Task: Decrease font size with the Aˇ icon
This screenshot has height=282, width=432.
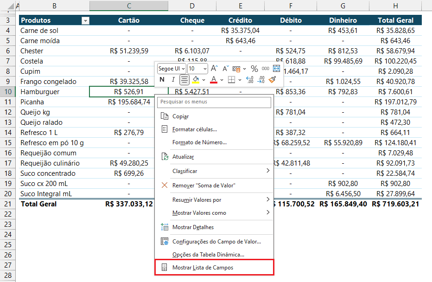Action: (225, 68)
